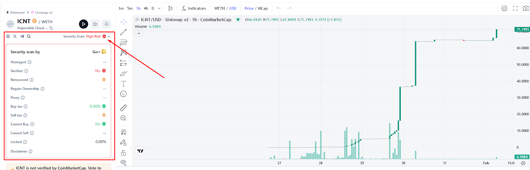Open the share pair button

click(83, 24)
